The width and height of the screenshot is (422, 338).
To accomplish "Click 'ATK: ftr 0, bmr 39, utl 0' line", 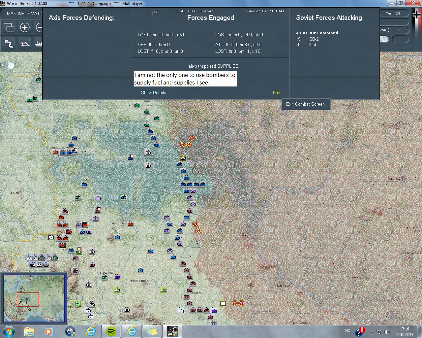I will click(x=238, y=45).
